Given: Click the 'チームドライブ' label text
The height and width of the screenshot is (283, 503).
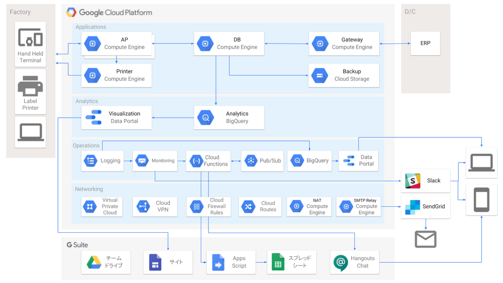Looking at the screenshot, I should tap(113, 262).
